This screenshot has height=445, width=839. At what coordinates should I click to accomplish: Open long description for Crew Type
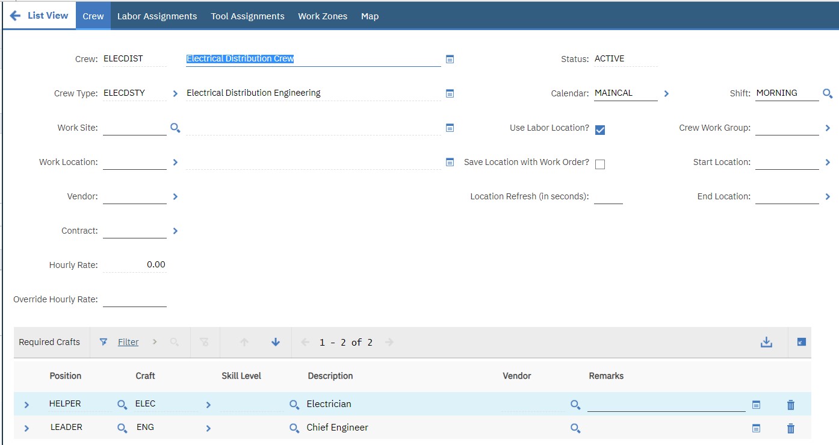[450, 93]
